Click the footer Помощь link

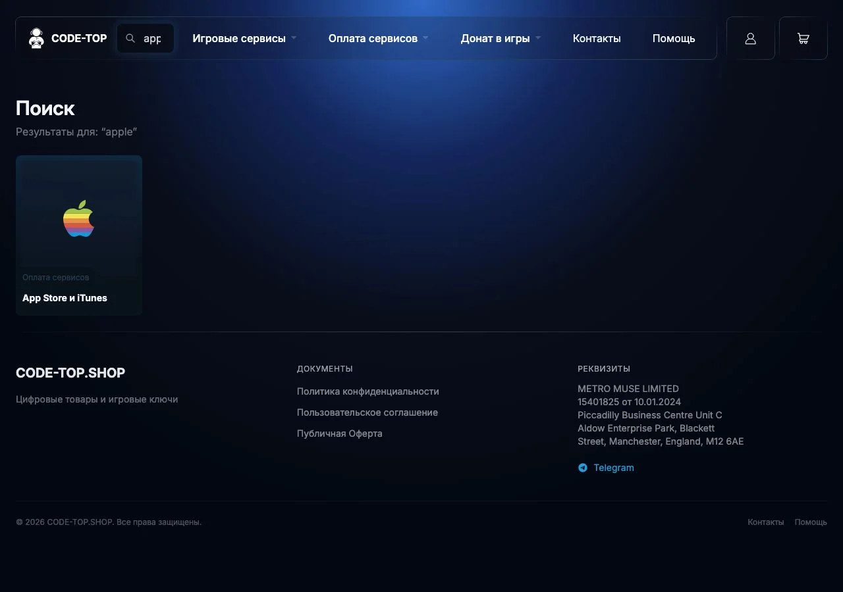pyautogui.click(x=811, y=522)
